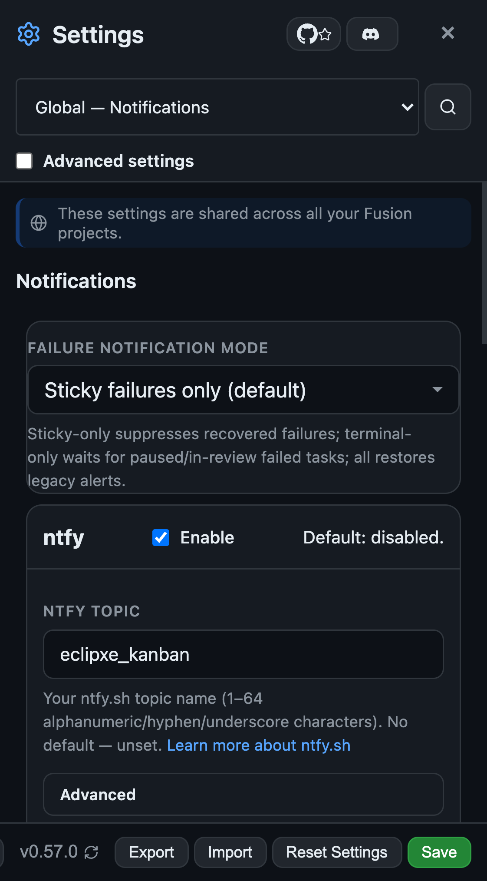Click Reset Settings button
Viewport: 487px width, 881px height.
(x=337, y=852)
